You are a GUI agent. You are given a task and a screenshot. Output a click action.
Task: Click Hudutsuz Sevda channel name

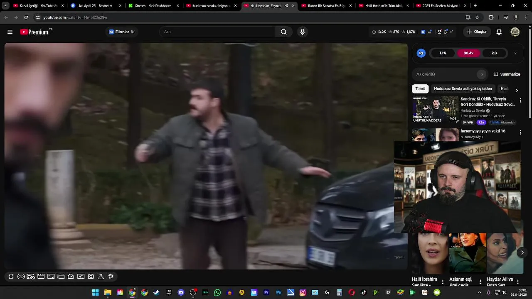point(473,111)
